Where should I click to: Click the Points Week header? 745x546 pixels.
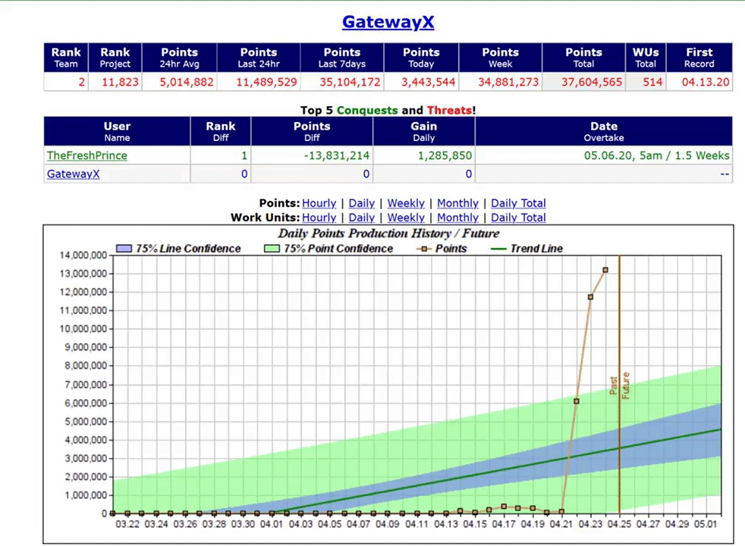click(x=500, y=58)
